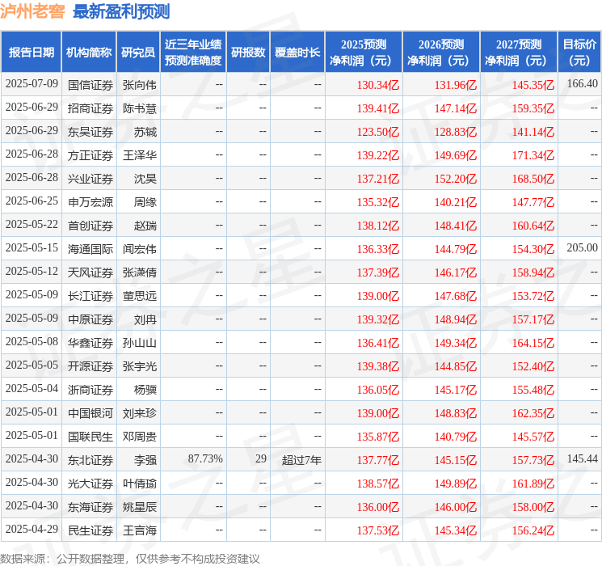
Task: Select the 报告日期 column header
Action: point(32,53)
